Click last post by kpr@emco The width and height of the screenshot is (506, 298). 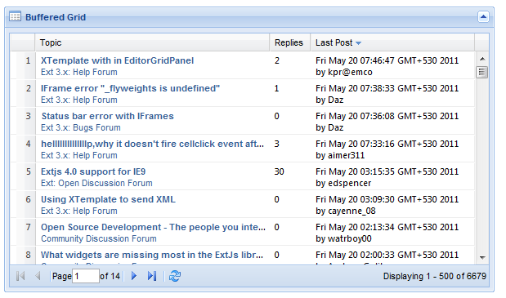tap(344, 72)
